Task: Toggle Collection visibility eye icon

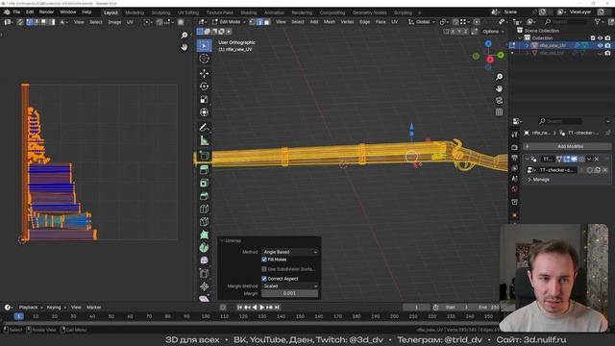Action: [600, 38]
